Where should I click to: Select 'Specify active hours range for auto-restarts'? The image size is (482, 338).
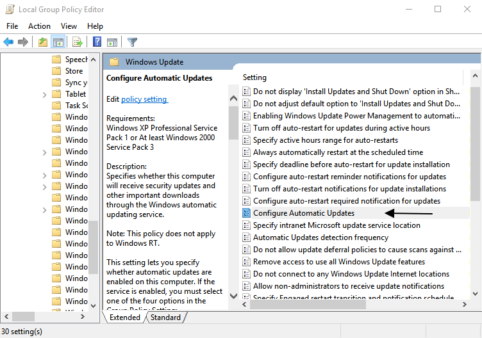coord(326,140)
